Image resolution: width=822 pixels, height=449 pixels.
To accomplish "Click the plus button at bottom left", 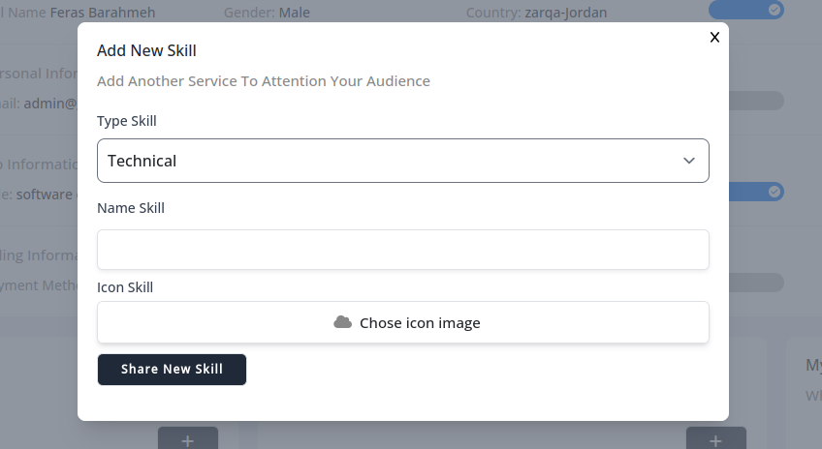I will (x=188, y=438).
